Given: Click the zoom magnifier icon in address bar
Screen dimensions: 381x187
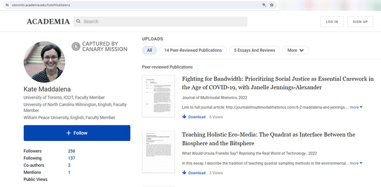Looking at the screenshot, I should click(264, 5).
